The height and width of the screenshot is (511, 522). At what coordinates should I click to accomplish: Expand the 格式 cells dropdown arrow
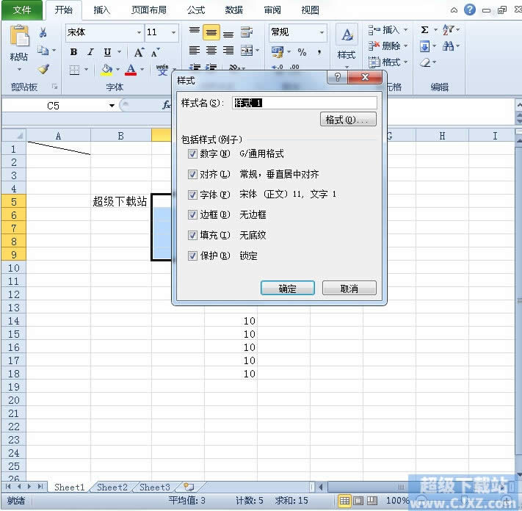pyautogui.click(x=406, y=62)
